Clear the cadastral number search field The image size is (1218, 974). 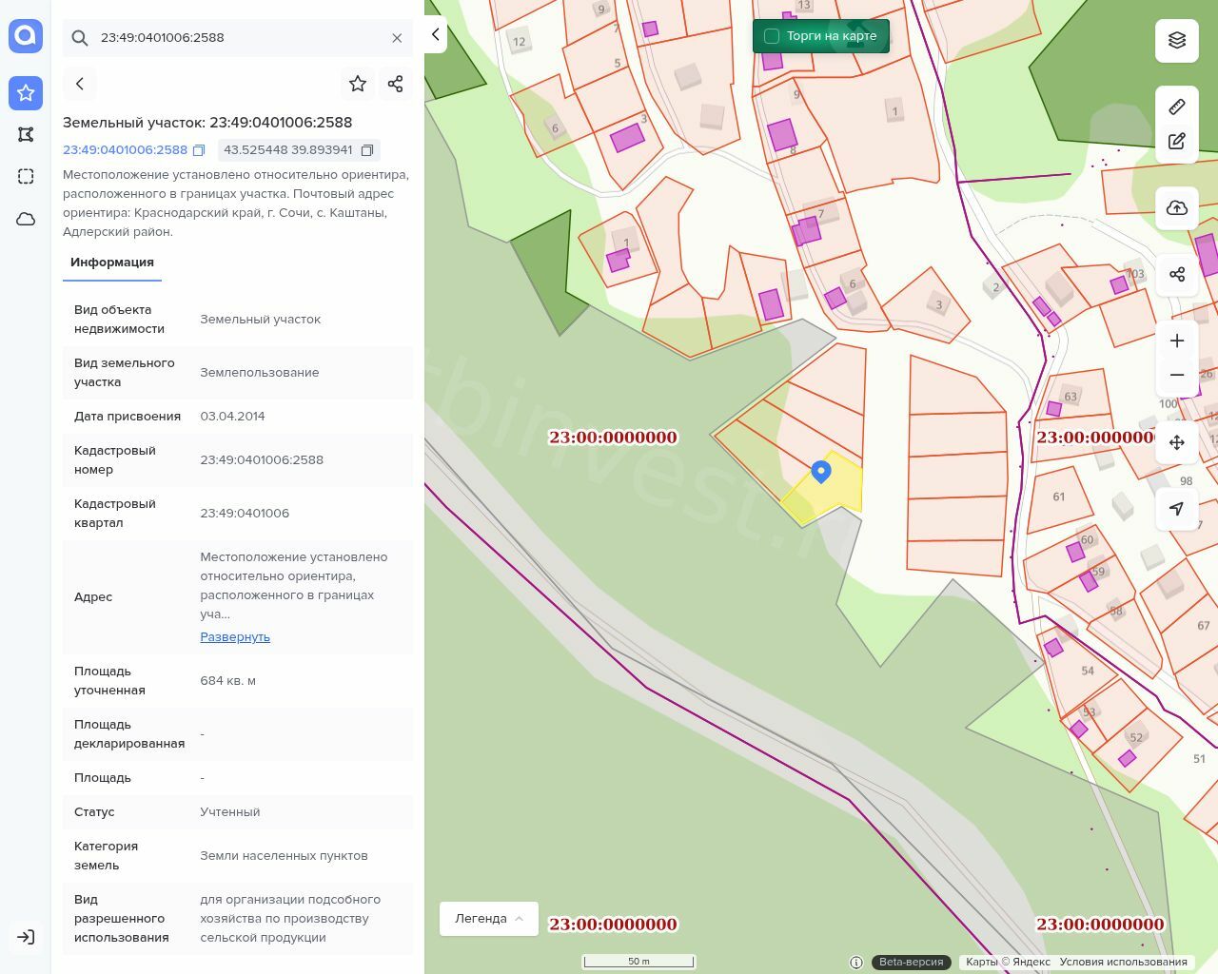[x=397, y=38]
